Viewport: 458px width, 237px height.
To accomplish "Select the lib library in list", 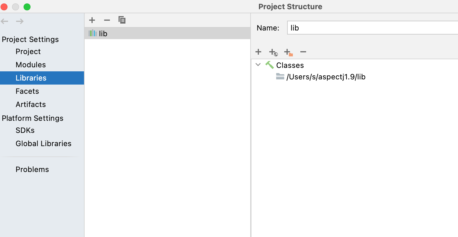I will 103,34.
